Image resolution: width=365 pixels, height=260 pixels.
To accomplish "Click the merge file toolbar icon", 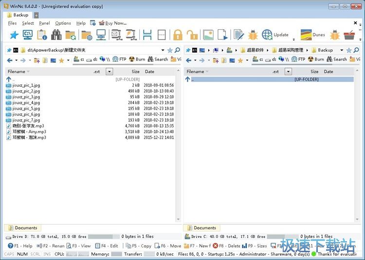I will pos(162,35).
